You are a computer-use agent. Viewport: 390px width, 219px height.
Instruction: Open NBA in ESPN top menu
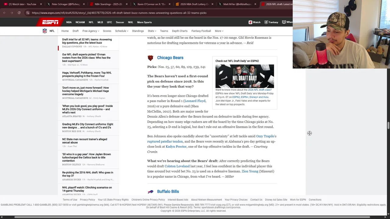click(x=69, y=22)
